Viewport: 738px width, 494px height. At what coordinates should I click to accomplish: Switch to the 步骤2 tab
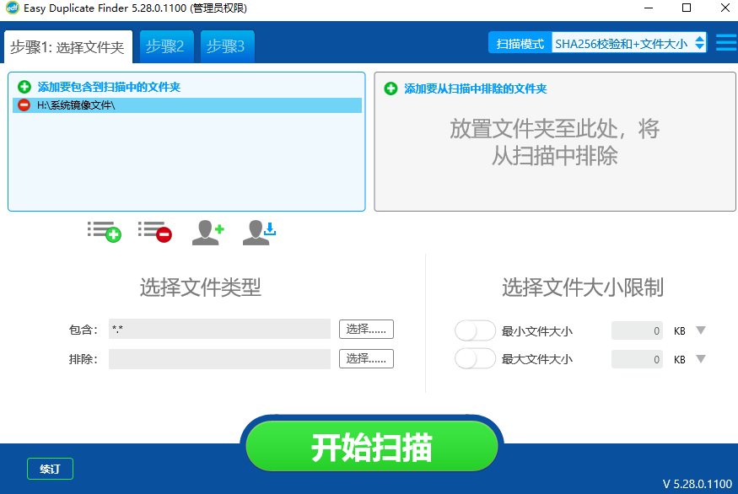click(166, 46)
